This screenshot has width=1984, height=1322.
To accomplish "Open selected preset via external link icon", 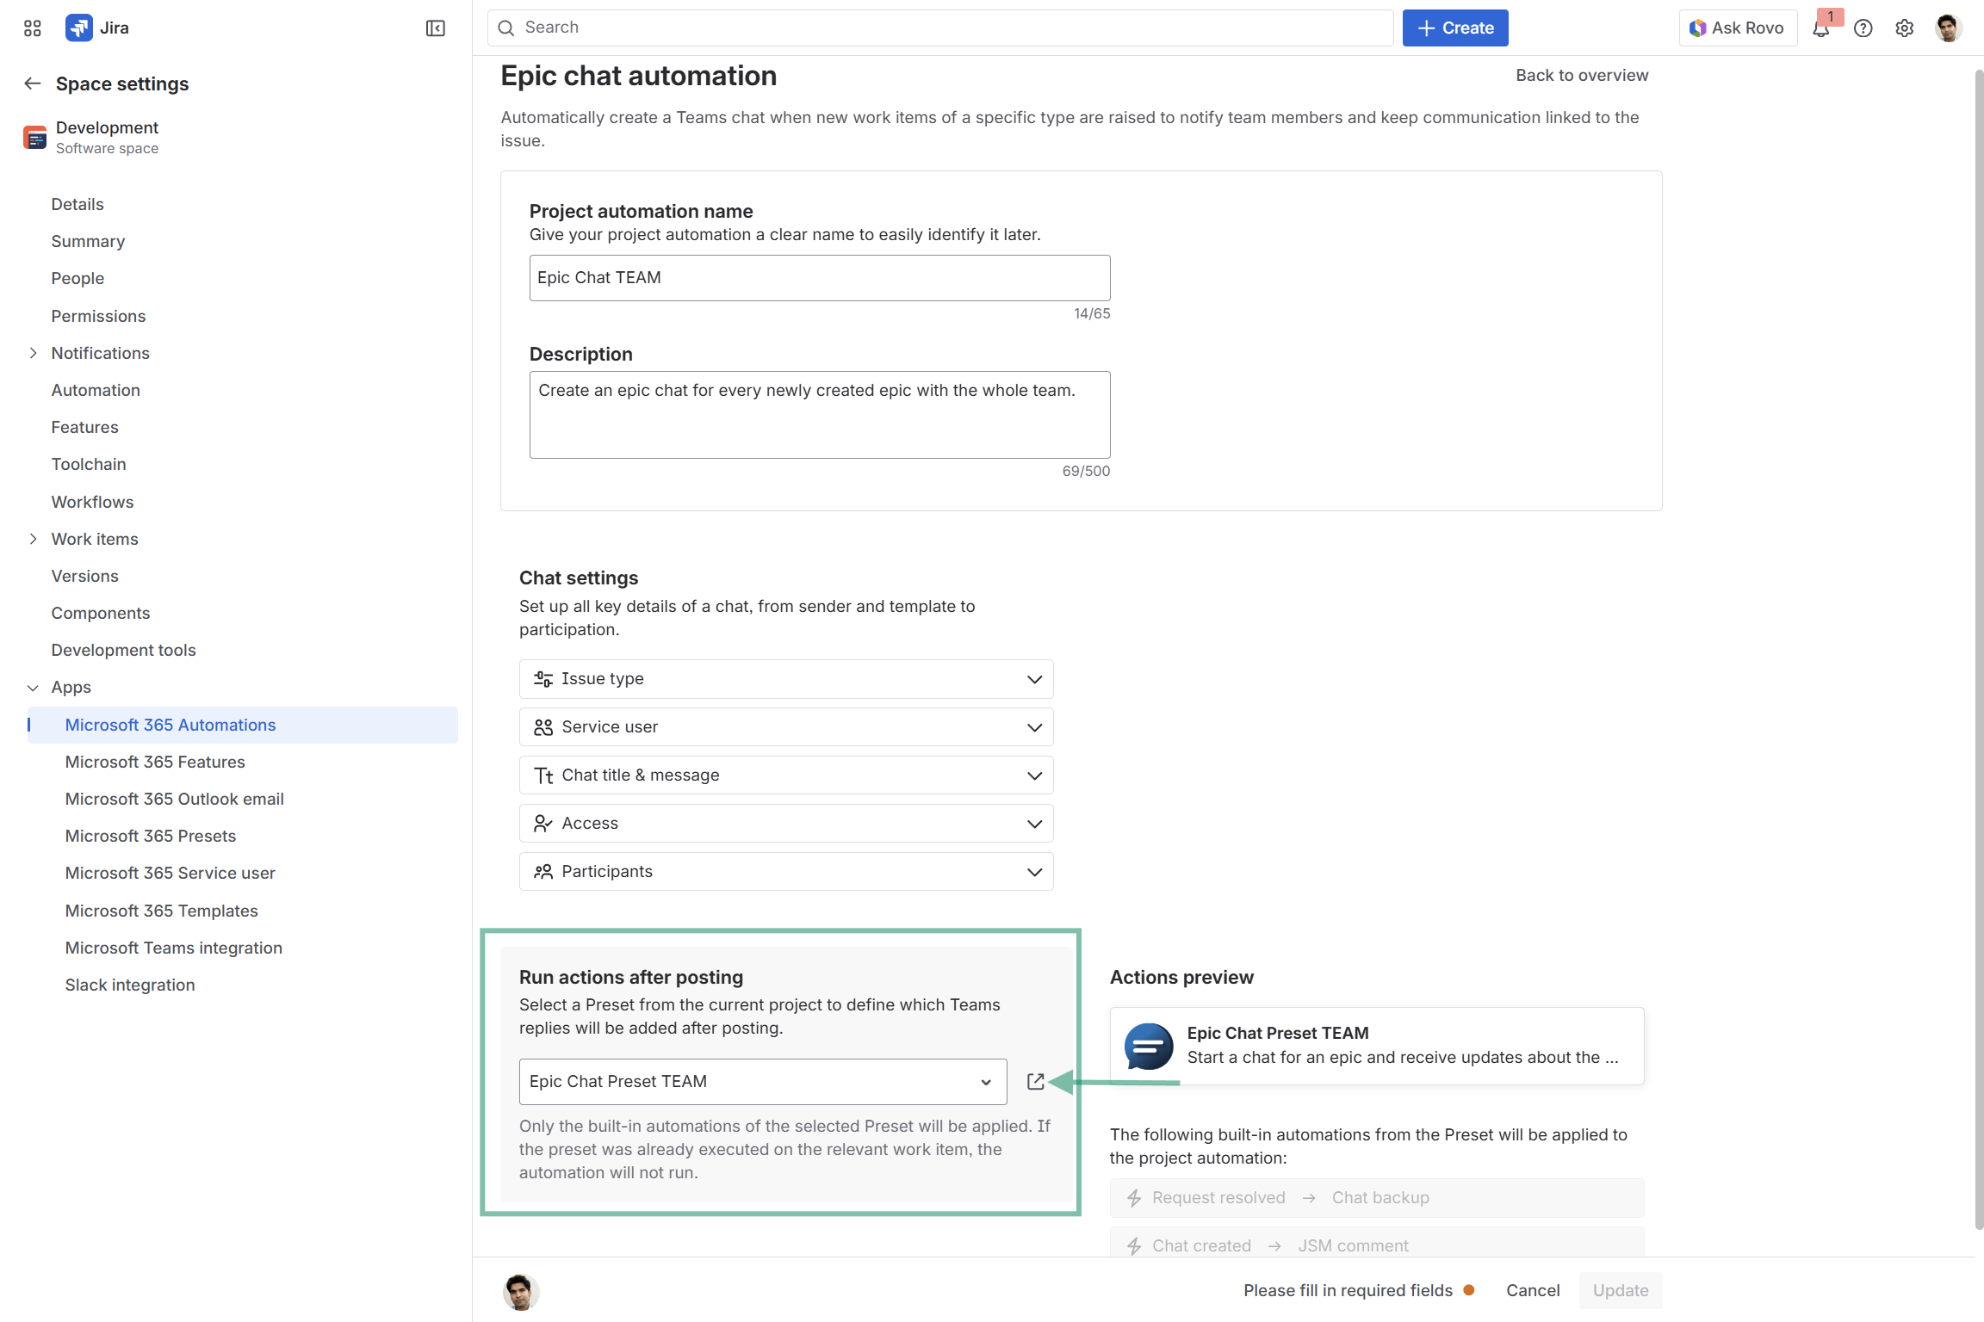I will [1035, 1082].
